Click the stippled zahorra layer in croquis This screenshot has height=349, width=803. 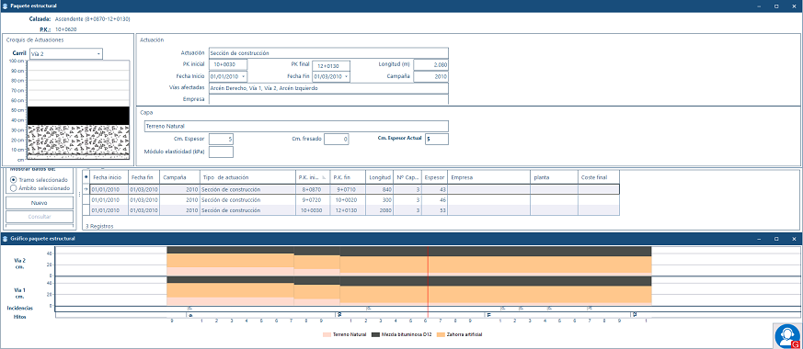pyautogui.click(x=78, y=139)
